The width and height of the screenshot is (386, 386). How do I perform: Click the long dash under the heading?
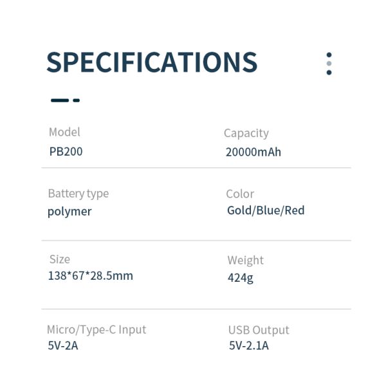[x=59, y=100]
